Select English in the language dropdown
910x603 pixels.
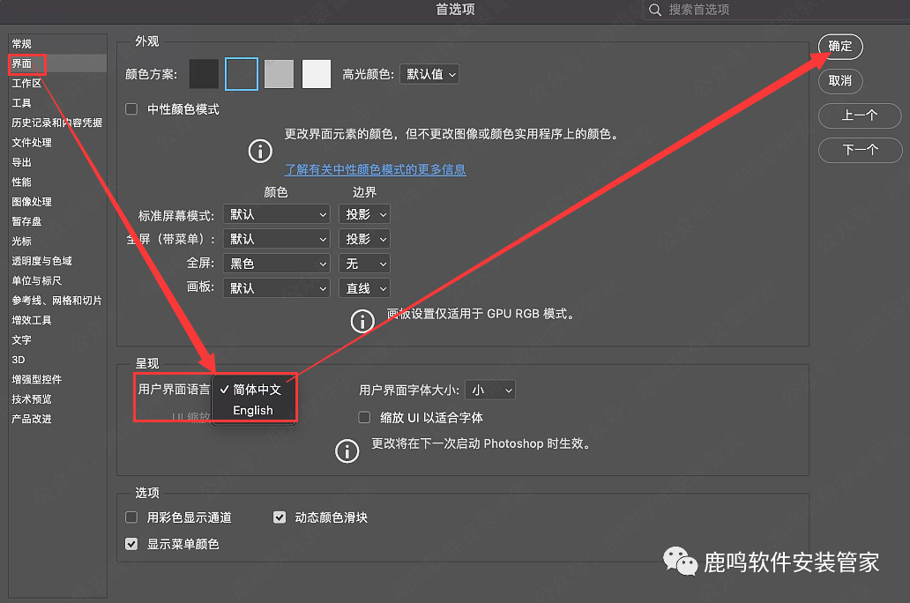coord(253,410)
